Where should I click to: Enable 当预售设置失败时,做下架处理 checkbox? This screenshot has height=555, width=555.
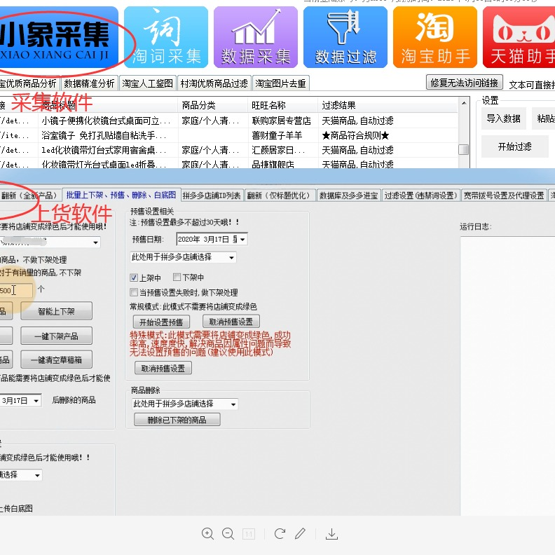point(134,292)
